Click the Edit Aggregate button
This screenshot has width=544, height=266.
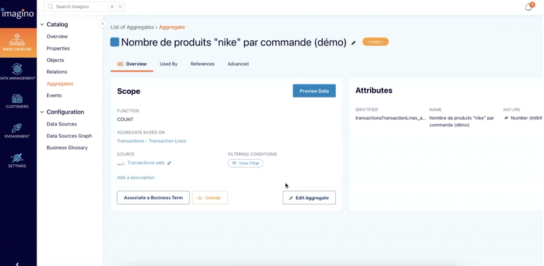pyautogui.click(x=309, y=198)
